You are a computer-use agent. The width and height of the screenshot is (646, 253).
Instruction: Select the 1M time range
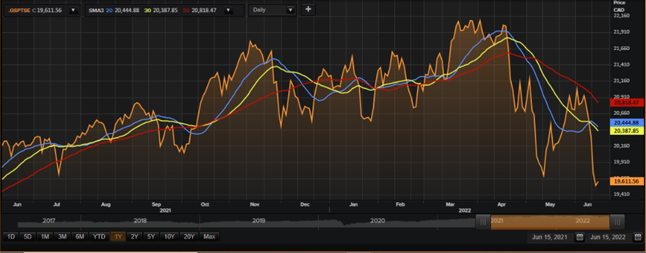pos(45,237)
